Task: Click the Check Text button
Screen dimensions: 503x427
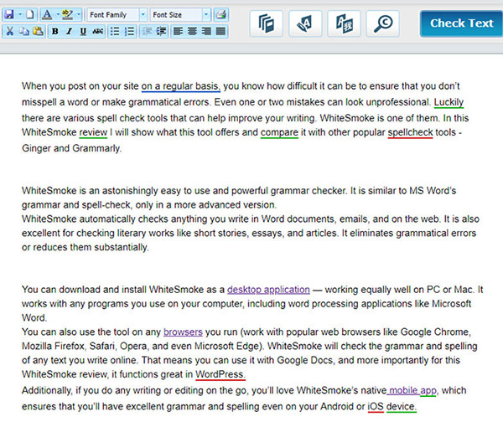Action: pos(461,23)
